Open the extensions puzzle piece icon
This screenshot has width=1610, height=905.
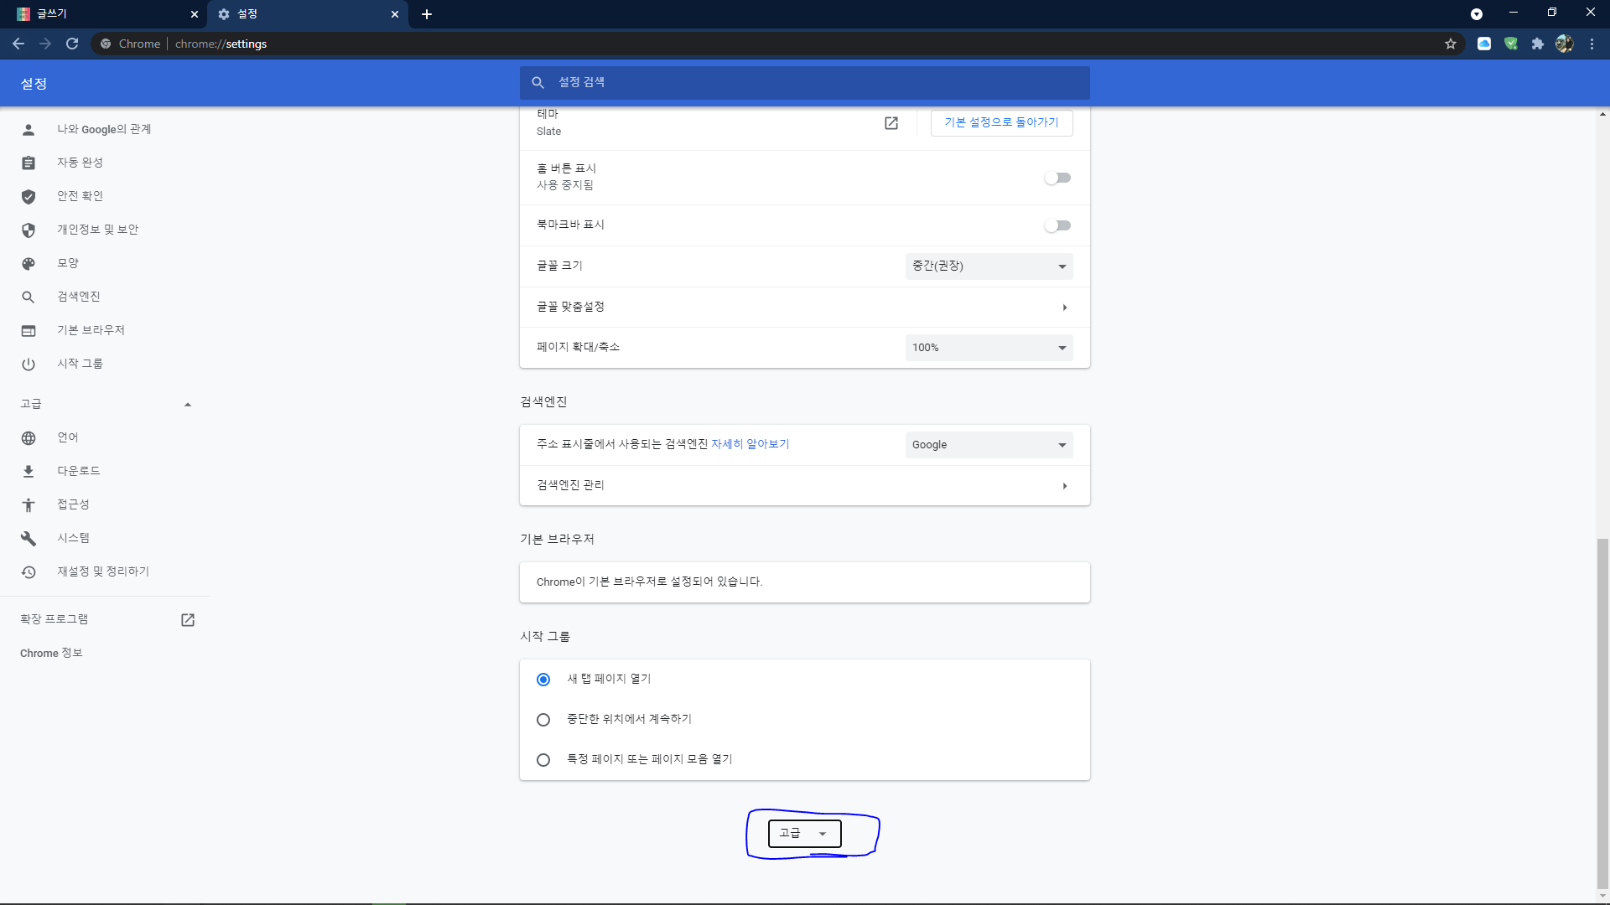1537,44
